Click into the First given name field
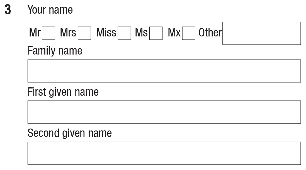The height and width of the screenshot is (170, 306). point(164,112)
